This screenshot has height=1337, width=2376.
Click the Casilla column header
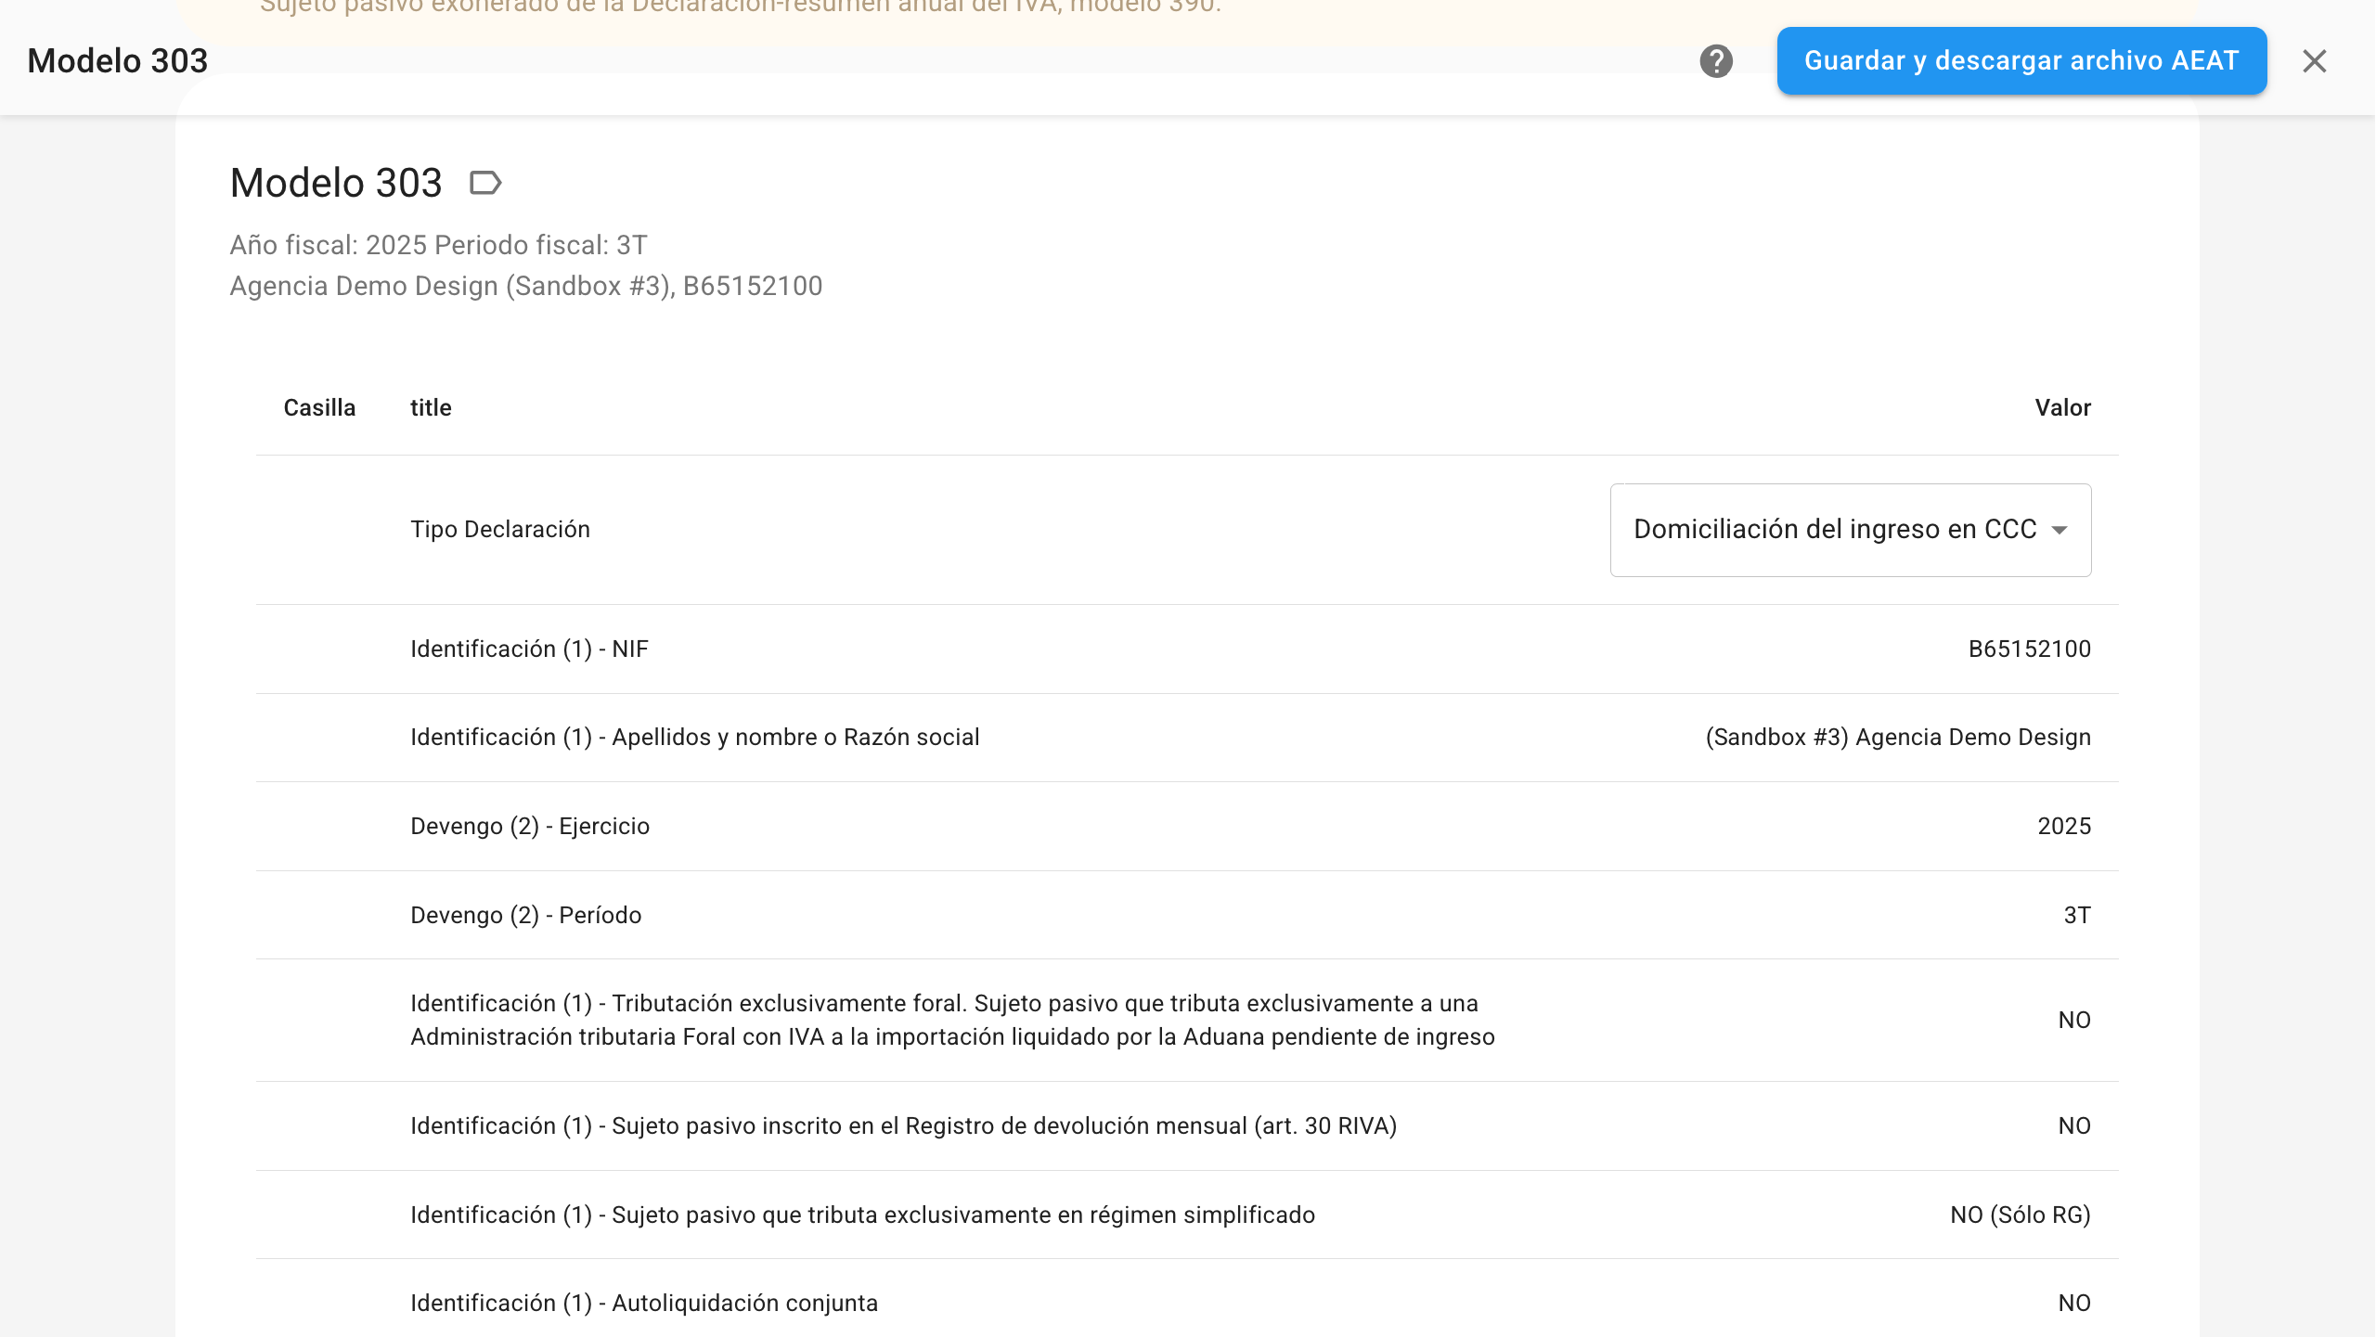click(319, 407)
